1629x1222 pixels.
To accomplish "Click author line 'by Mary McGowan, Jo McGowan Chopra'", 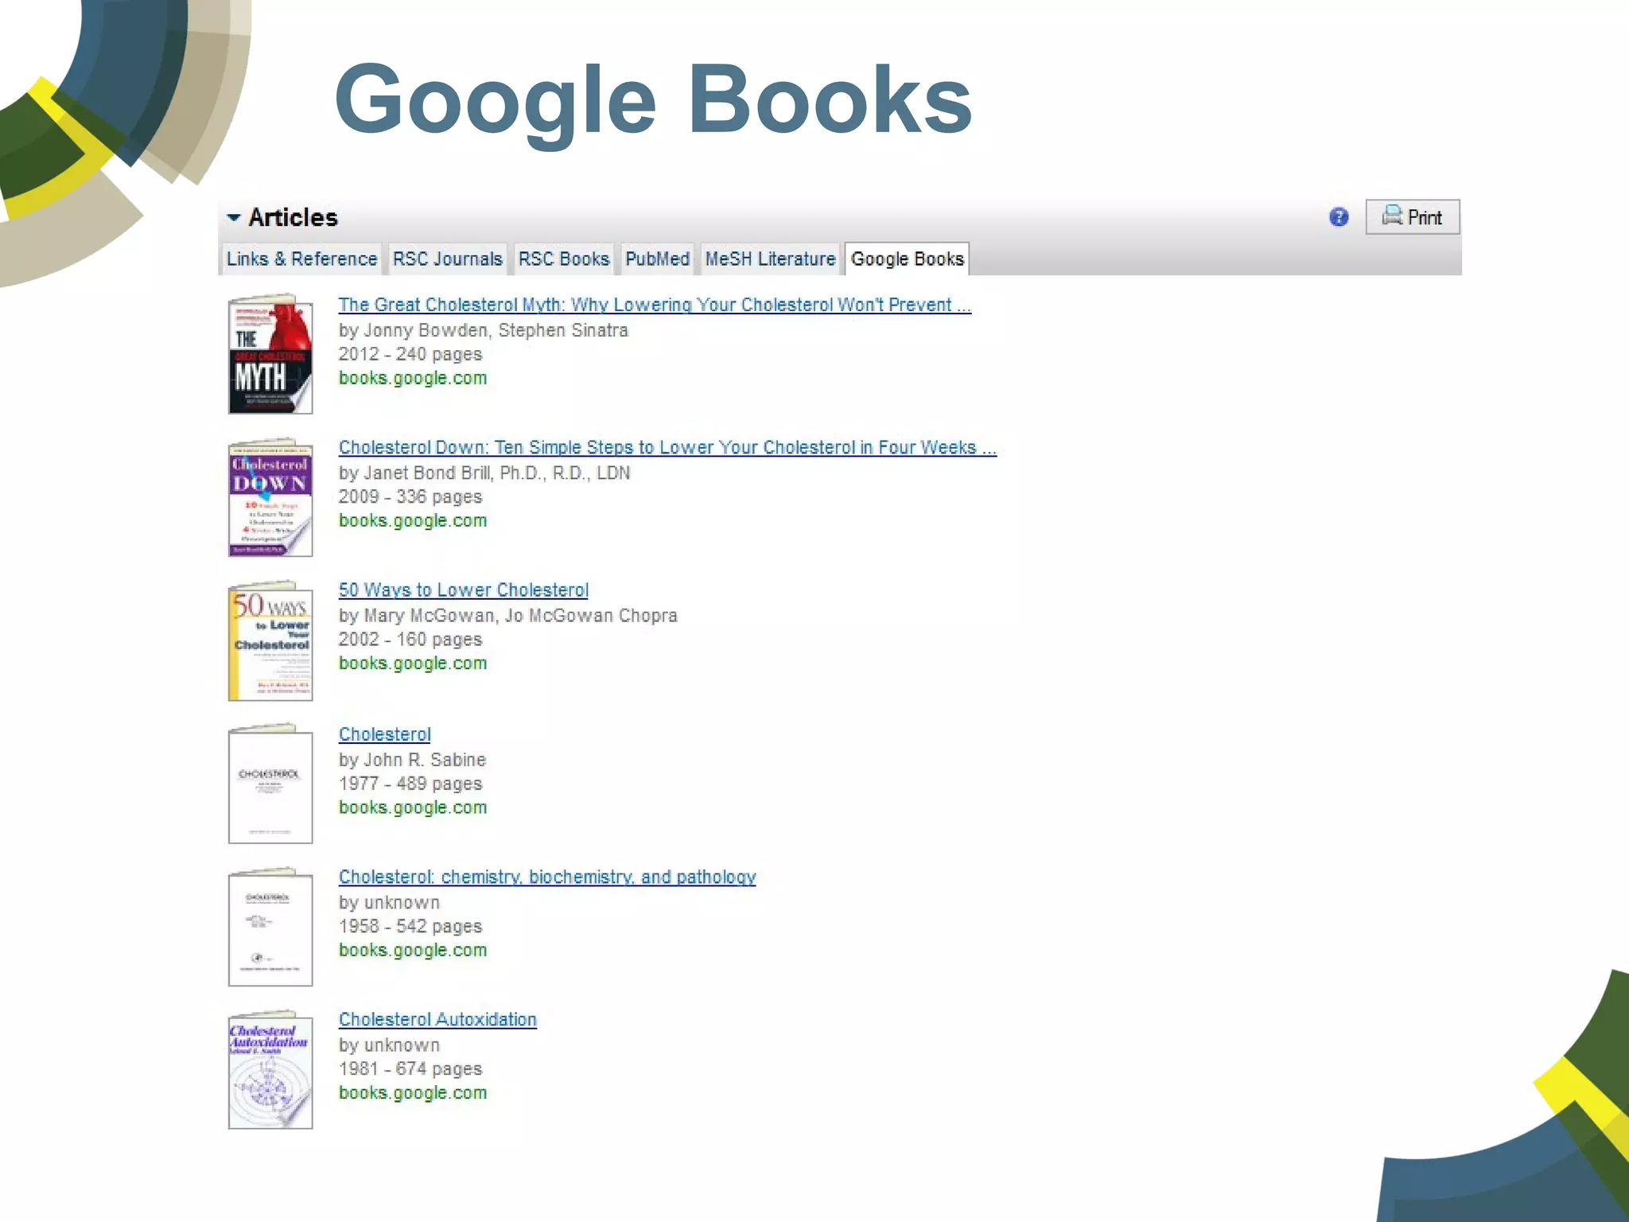I will coord(508,615).
